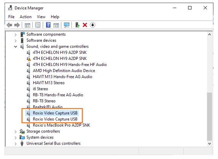Click the Disable device down-arrow icon

(x=93, y=25)
